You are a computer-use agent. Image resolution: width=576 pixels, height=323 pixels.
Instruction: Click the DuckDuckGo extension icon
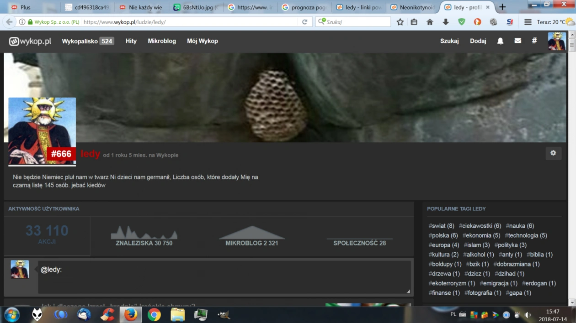477,22
